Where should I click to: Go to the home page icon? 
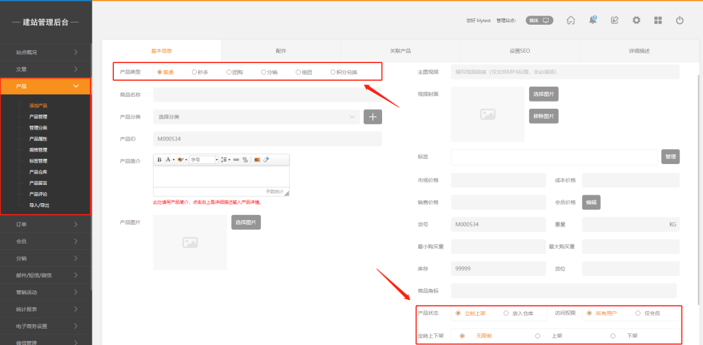[571, 20]
